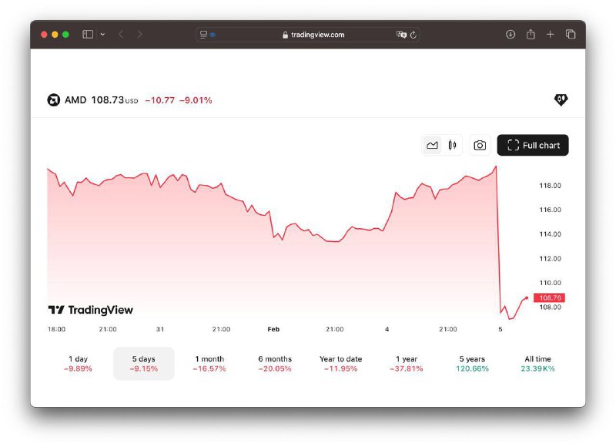The height and width of the screenshot is (447, 616).
Task: Open the Full chart view
Action: tap(533, 145)
